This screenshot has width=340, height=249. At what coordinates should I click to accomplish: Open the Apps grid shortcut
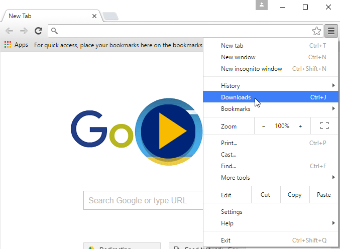tap(16, 45)
